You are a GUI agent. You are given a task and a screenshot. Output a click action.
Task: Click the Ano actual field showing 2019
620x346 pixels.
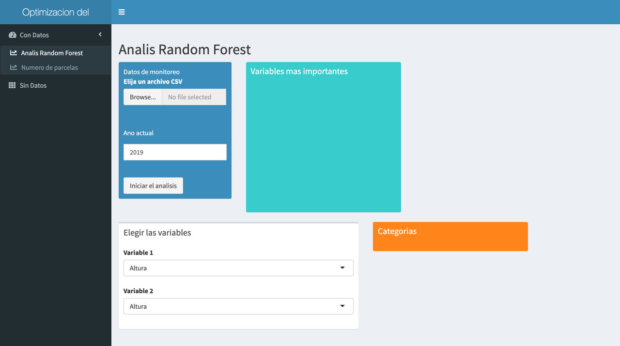coord(175,152)
